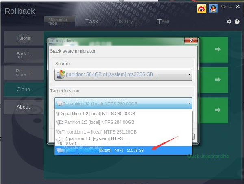Choose (E: Partition 1:3 NTFS 284.00GB
The image size is (244, 184).
123,122
